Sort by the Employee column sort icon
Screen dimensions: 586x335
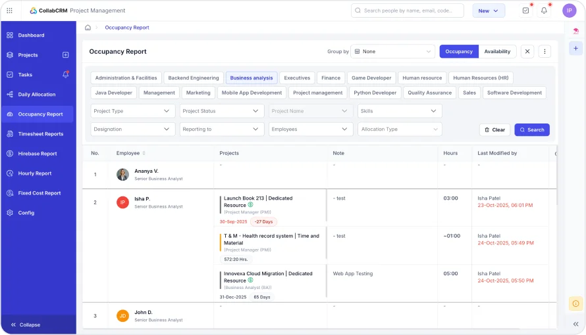click(x=144, y=153)
